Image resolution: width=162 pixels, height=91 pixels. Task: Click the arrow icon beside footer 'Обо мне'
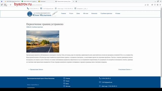64,86
